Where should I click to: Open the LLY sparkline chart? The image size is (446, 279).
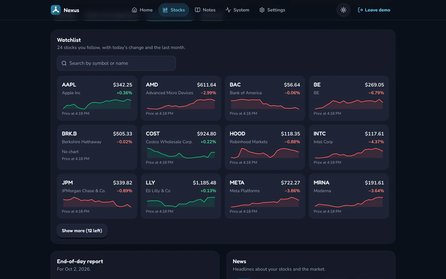[181, 202]
